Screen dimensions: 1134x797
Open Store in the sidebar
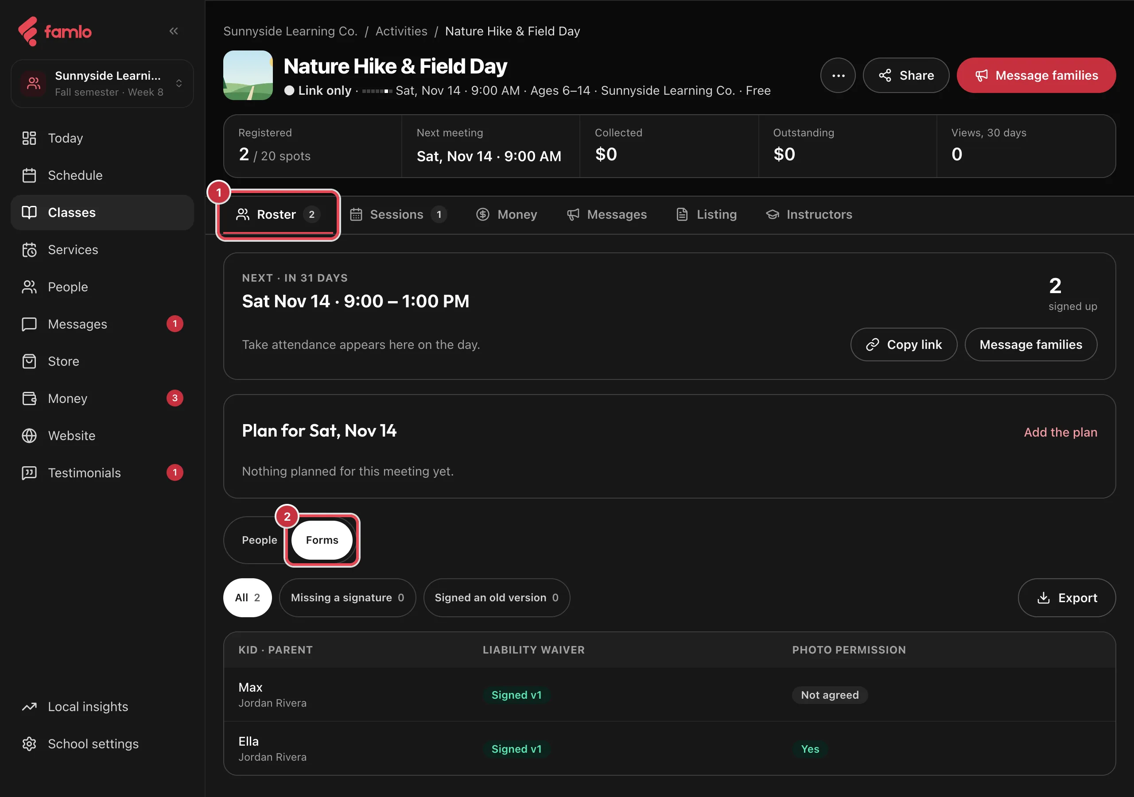pos(102,361)
